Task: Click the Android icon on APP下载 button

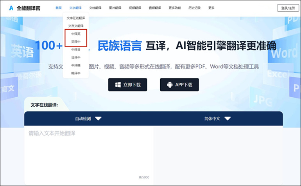Action: [x=170, y=85]
